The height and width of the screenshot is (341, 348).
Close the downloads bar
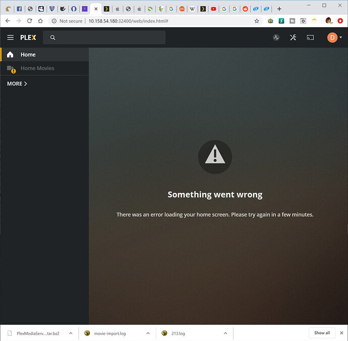tap(341, 333)
